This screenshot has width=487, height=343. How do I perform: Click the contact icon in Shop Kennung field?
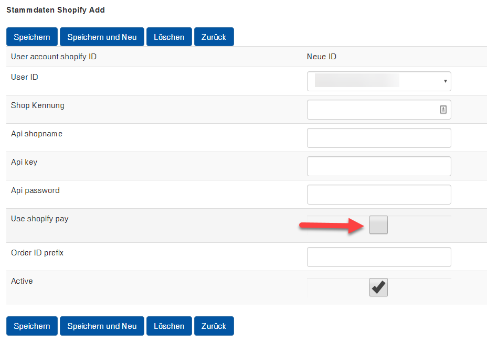(443, 110)
